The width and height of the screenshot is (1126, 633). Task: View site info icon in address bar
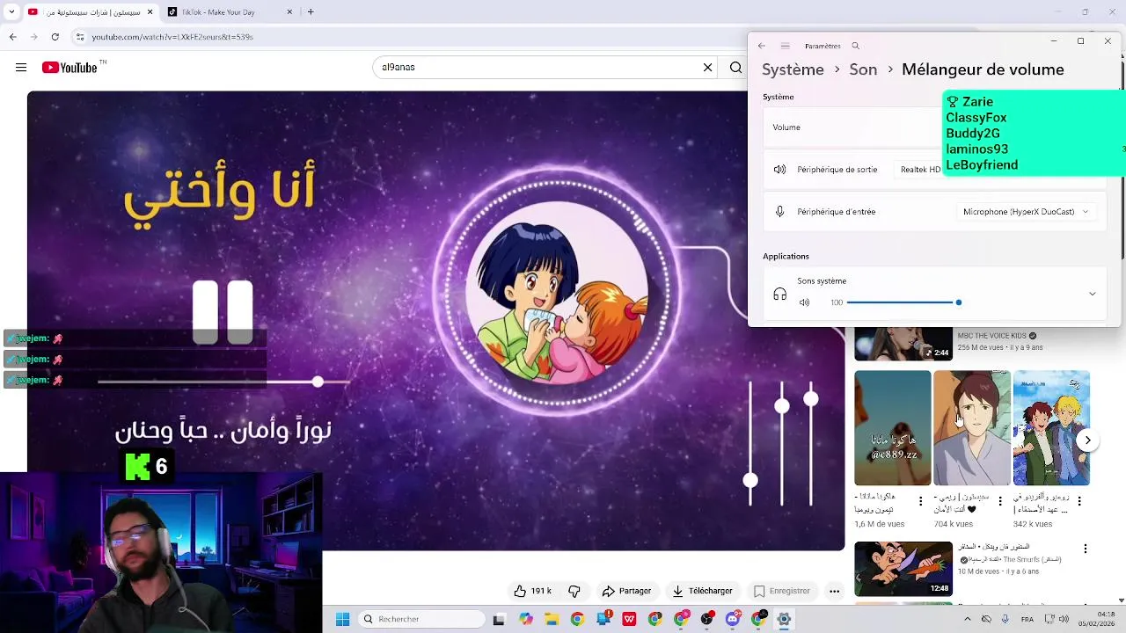[x=80, y=37]
